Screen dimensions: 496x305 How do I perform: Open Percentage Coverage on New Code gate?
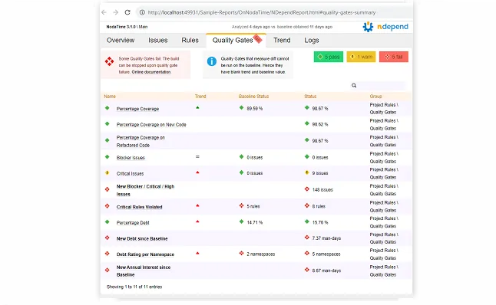tap(151, 125)
